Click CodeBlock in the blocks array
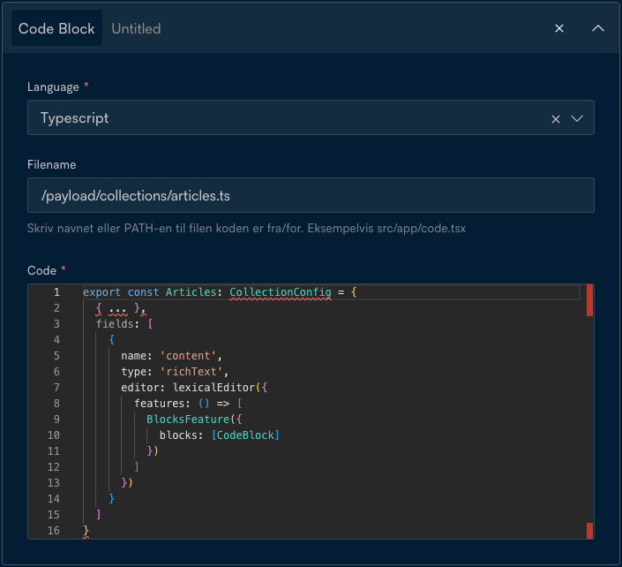 click(245, 435)
